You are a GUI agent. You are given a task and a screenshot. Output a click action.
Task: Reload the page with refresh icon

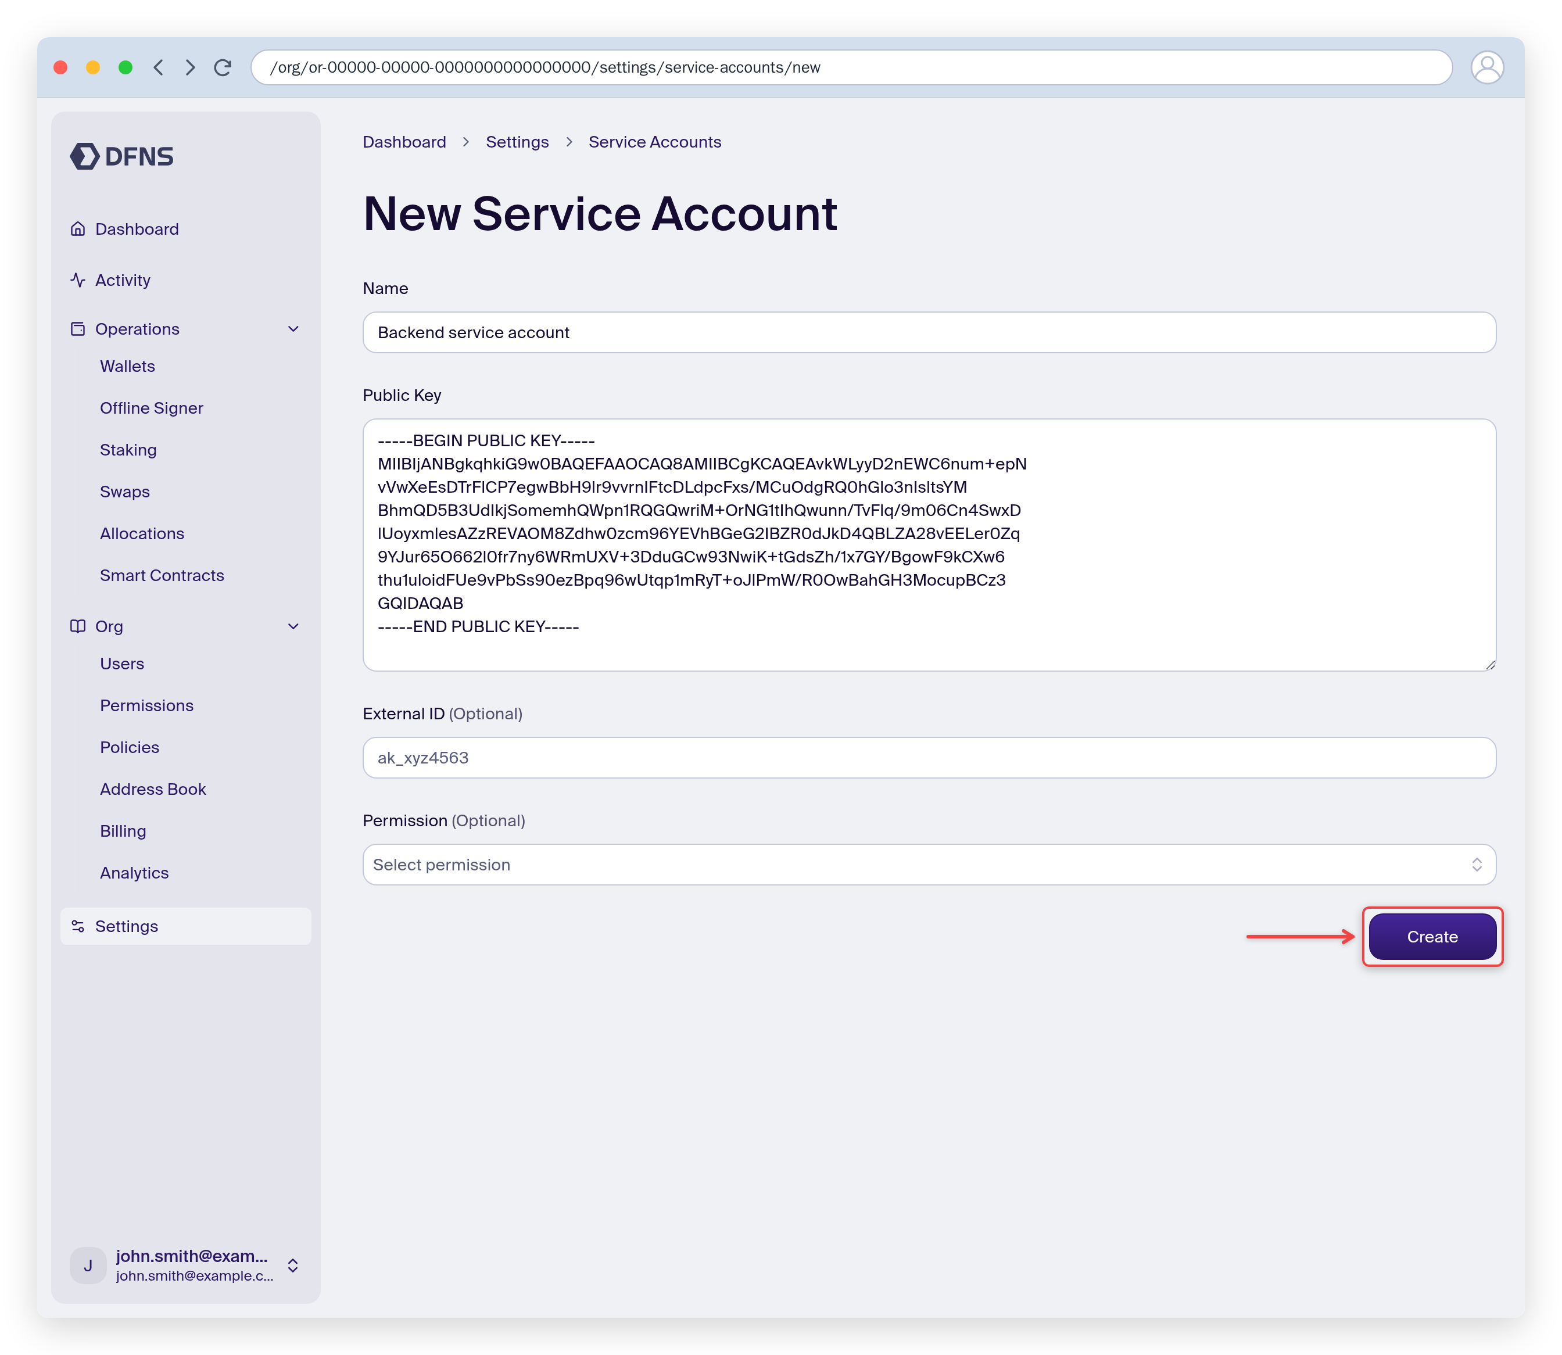(223, 67)
